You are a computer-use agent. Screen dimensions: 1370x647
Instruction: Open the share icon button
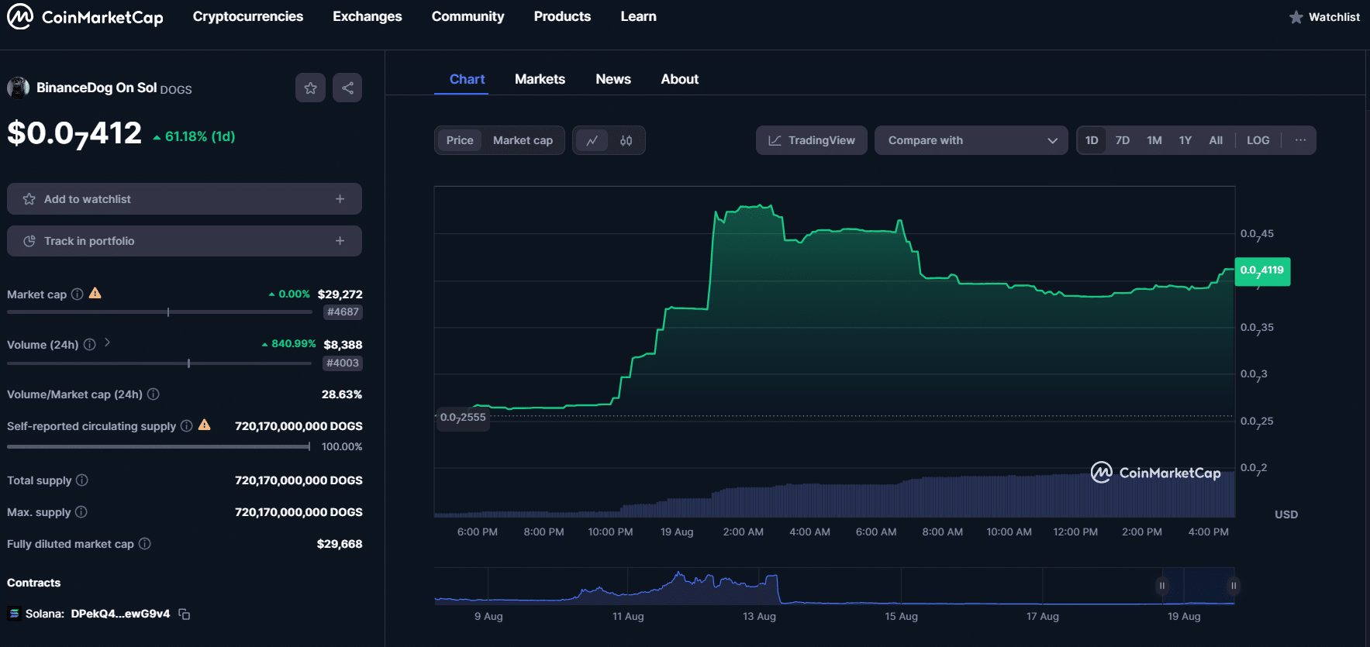347,88
